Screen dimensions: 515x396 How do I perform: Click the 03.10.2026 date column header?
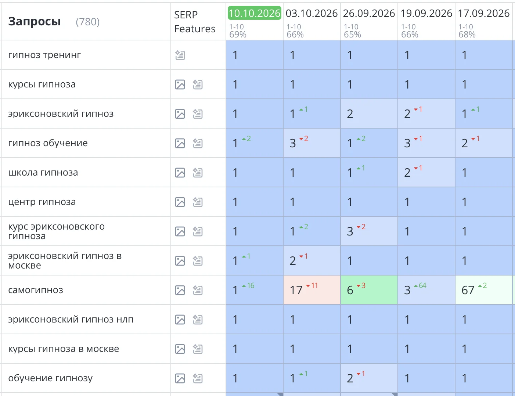pos(311,13)
